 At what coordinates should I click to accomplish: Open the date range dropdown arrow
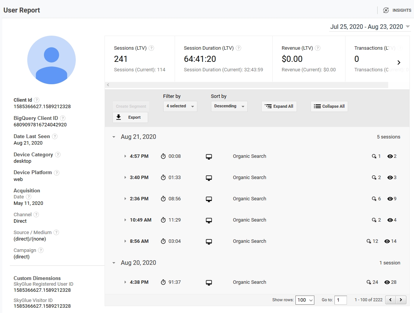pos(408,27)
